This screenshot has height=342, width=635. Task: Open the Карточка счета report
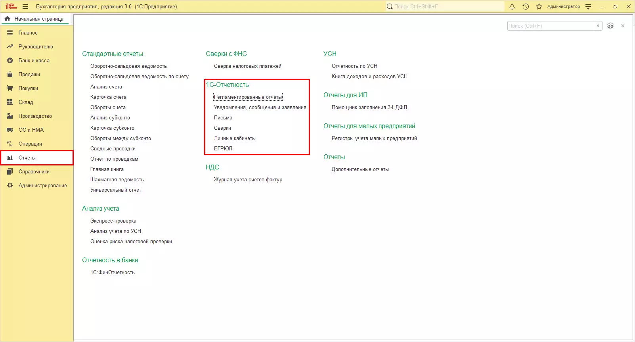(108, 97)
